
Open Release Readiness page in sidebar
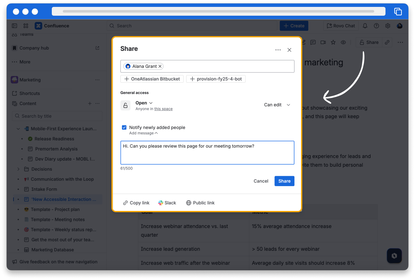pyautogui.click(x=54, y=139)
